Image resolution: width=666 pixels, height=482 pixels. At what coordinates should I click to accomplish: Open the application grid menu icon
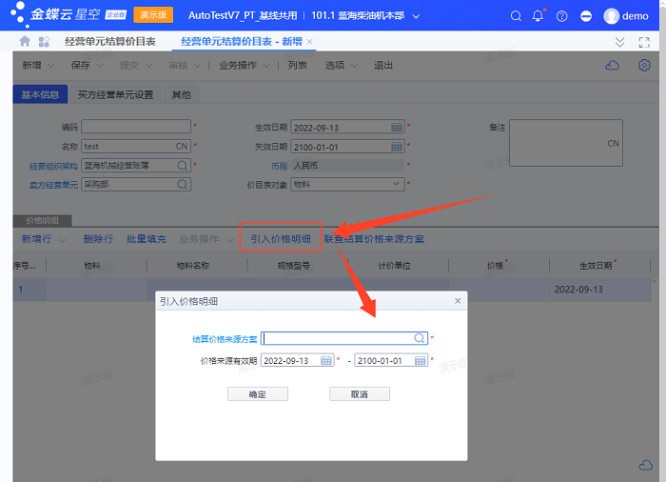(44, 42)
